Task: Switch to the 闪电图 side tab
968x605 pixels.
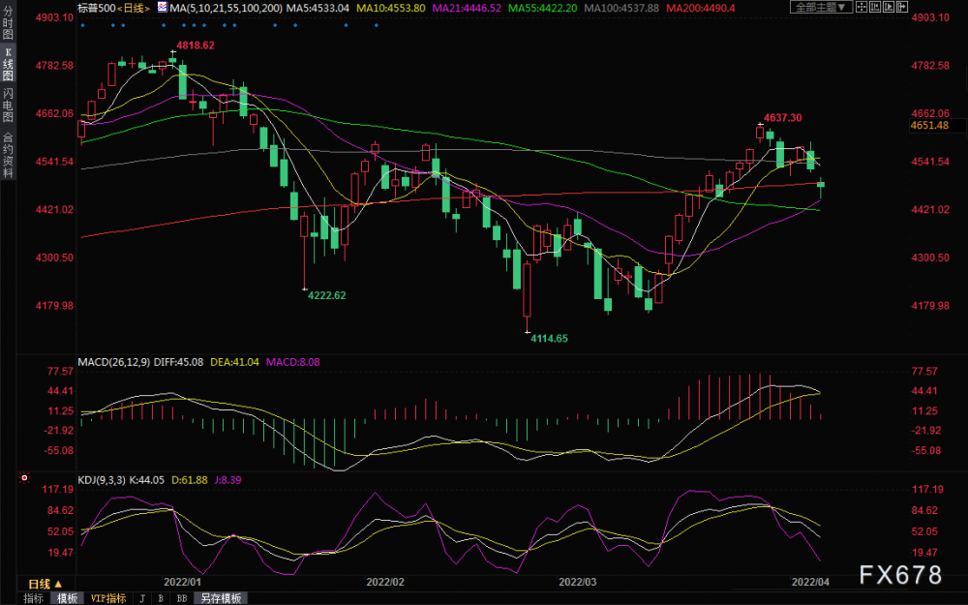Action: 8,105
